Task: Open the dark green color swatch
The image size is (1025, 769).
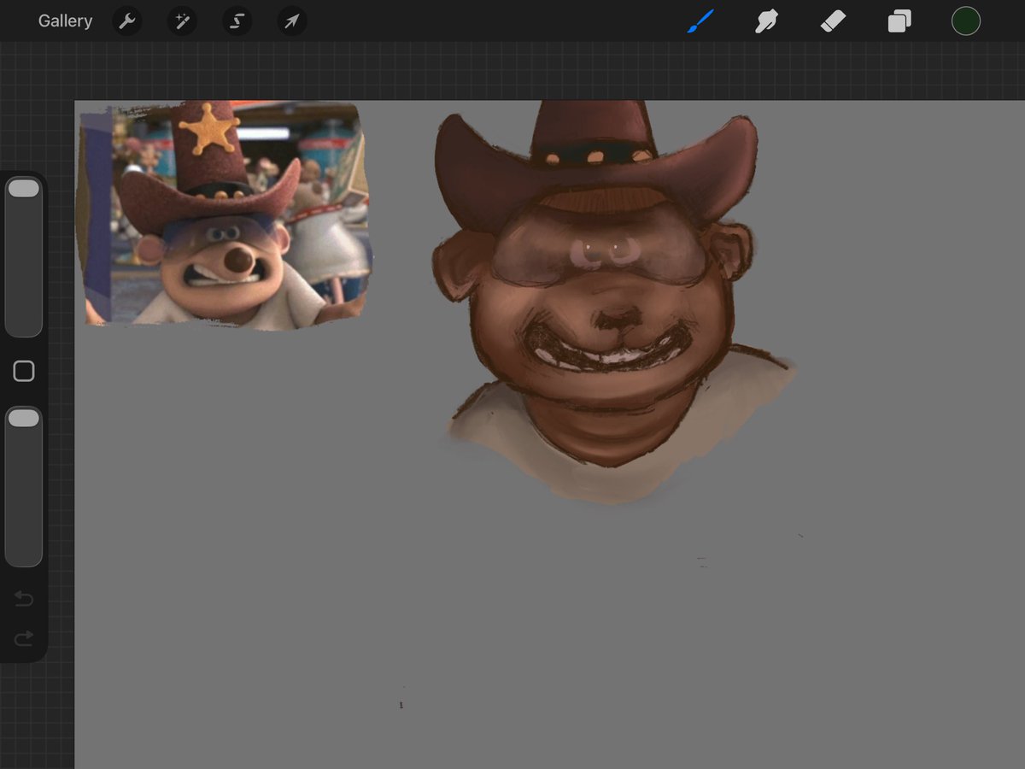Action: [x=966, y=21]
